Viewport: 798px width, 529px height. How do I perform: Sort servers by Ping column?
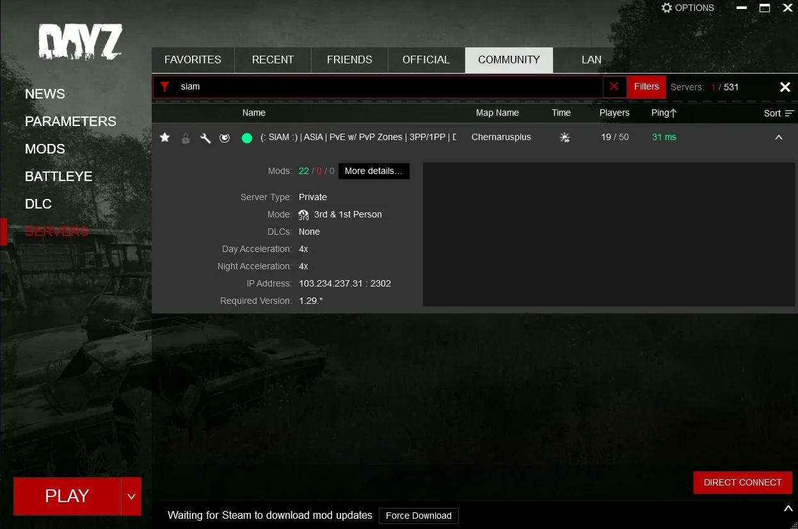click(x=664, y=113)
